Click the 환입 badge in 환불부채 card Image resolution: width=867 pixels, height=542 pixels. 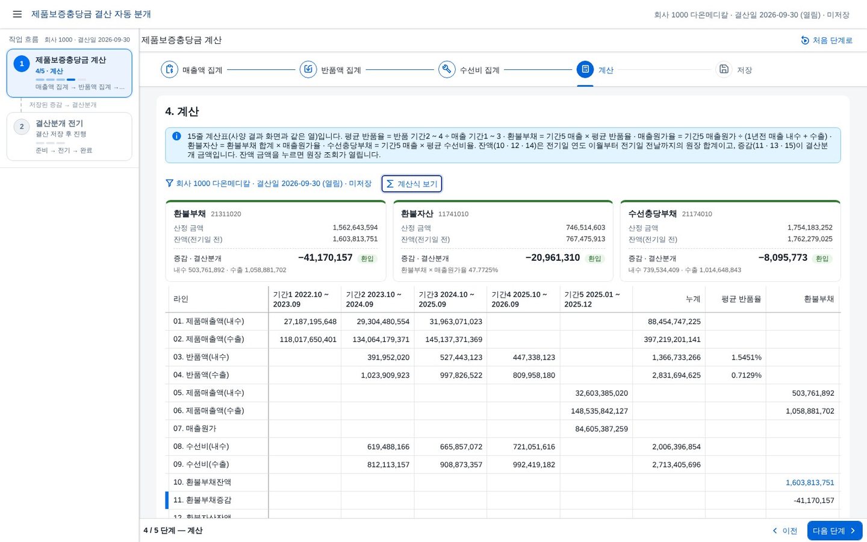pyautogui.click(x=367, y=258)
